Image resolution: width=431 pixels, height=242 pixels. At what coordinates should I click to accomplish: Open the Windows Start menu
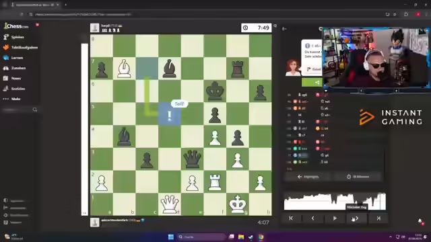[x=170, y=237]
